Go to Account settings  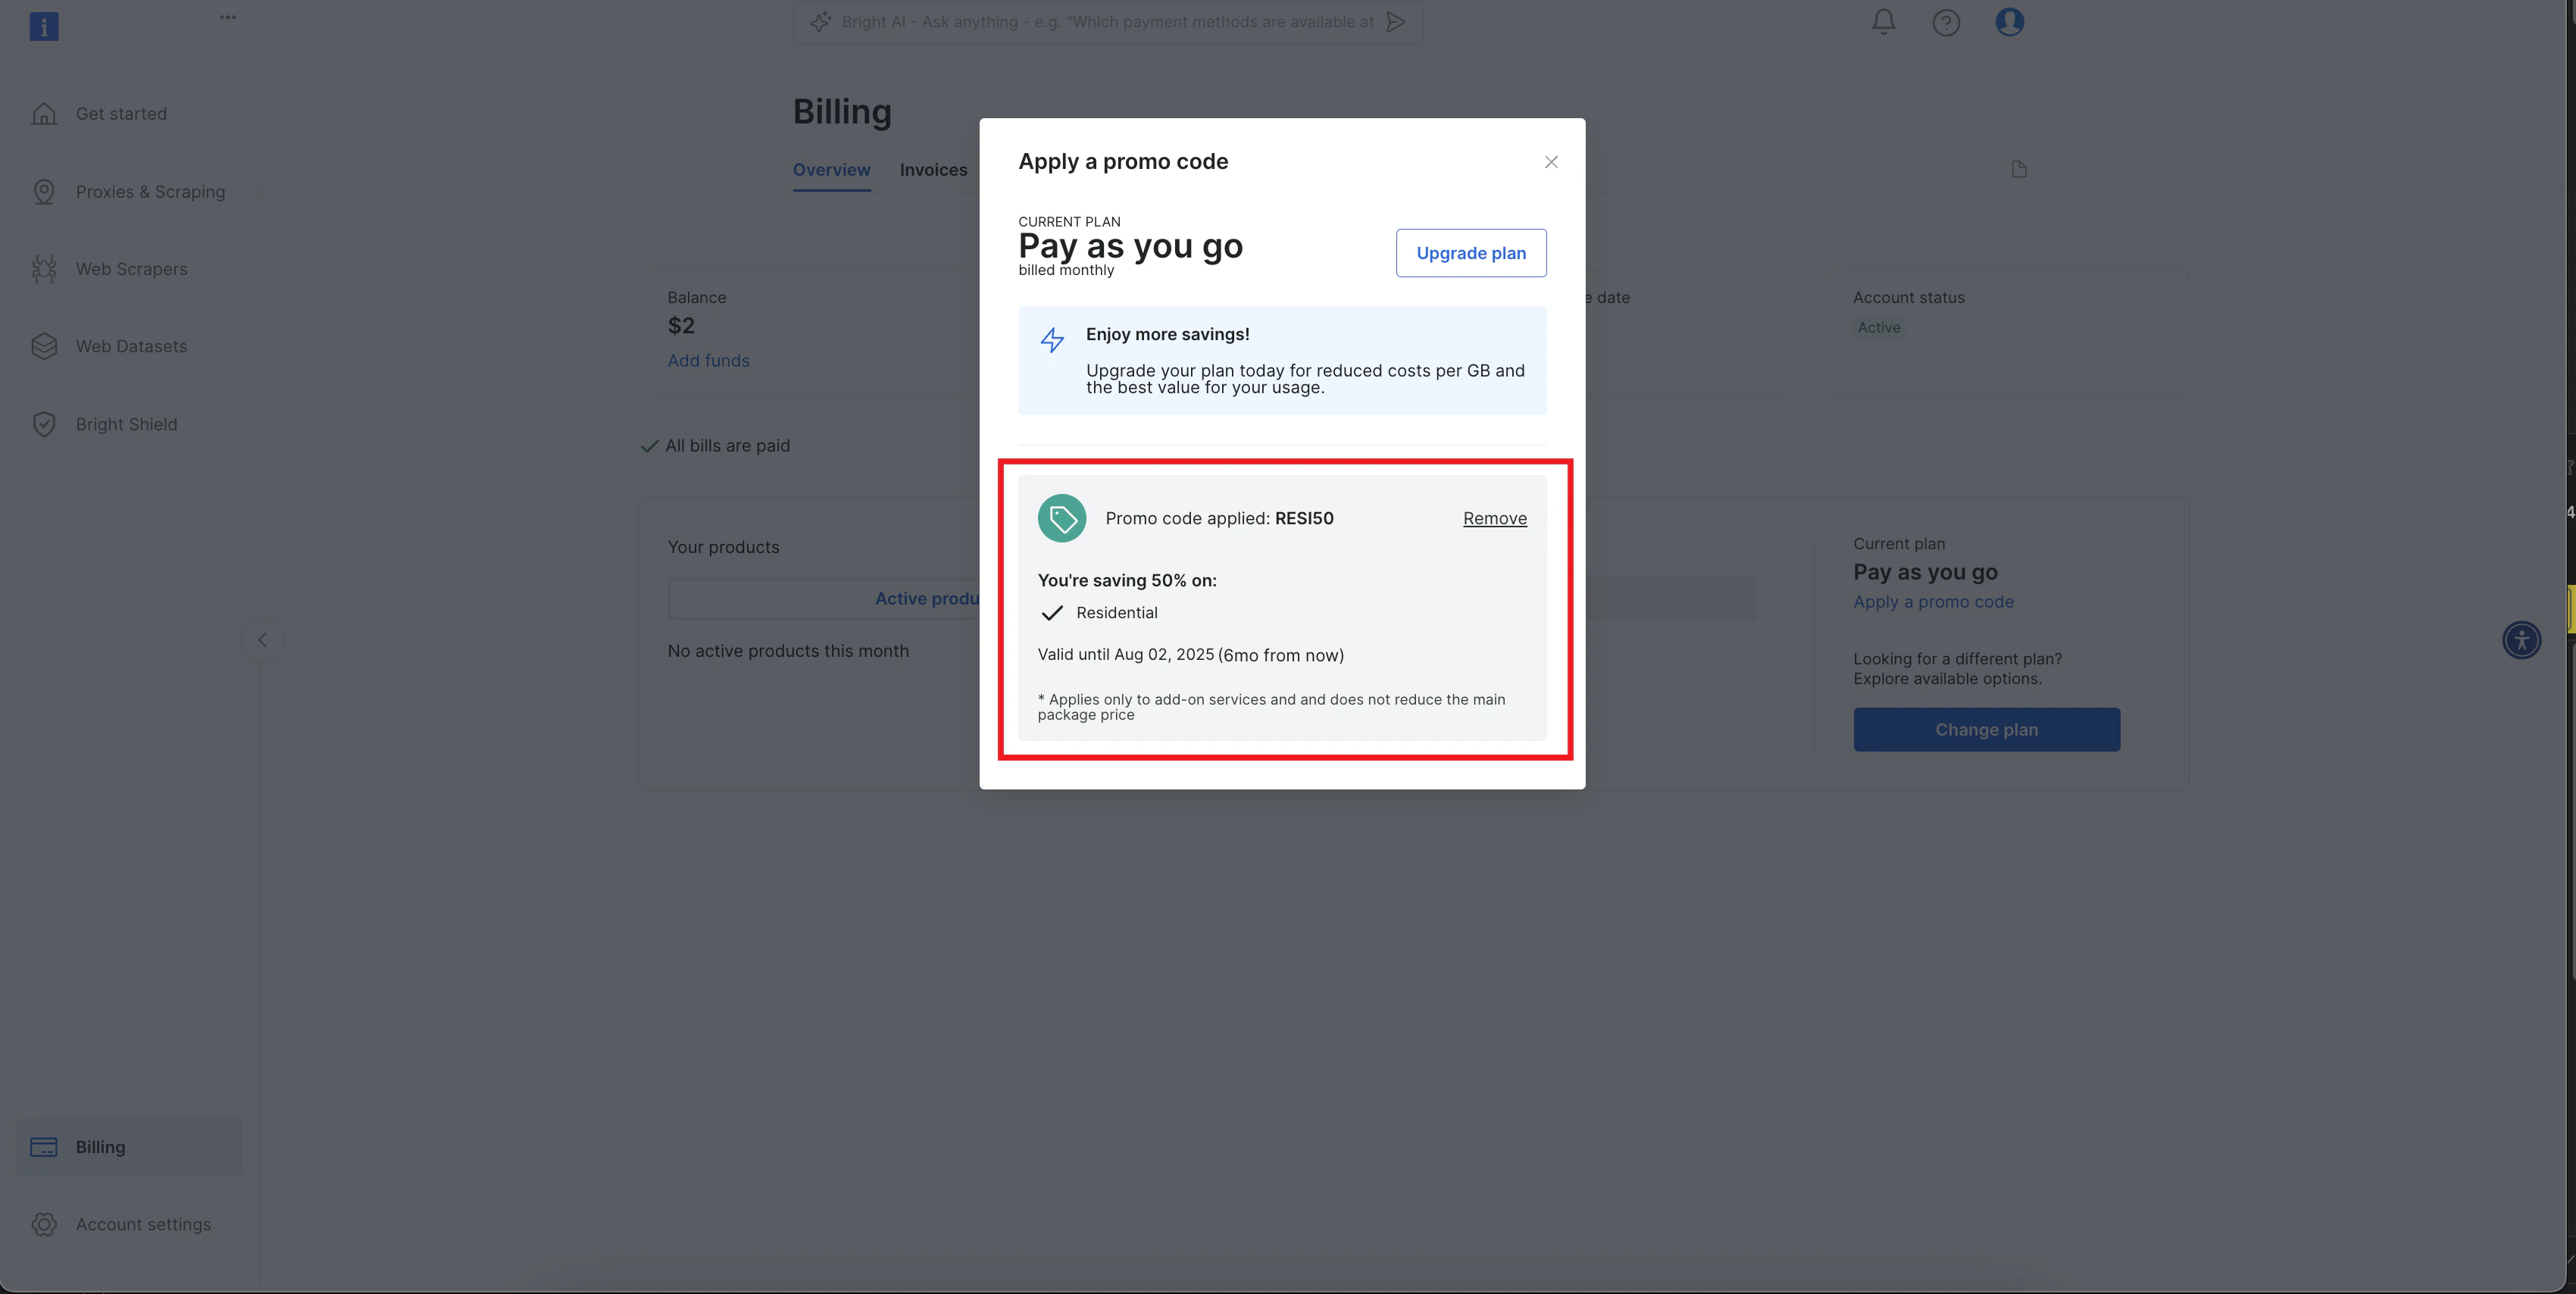pyautogui.click(x=143, y=1224)
